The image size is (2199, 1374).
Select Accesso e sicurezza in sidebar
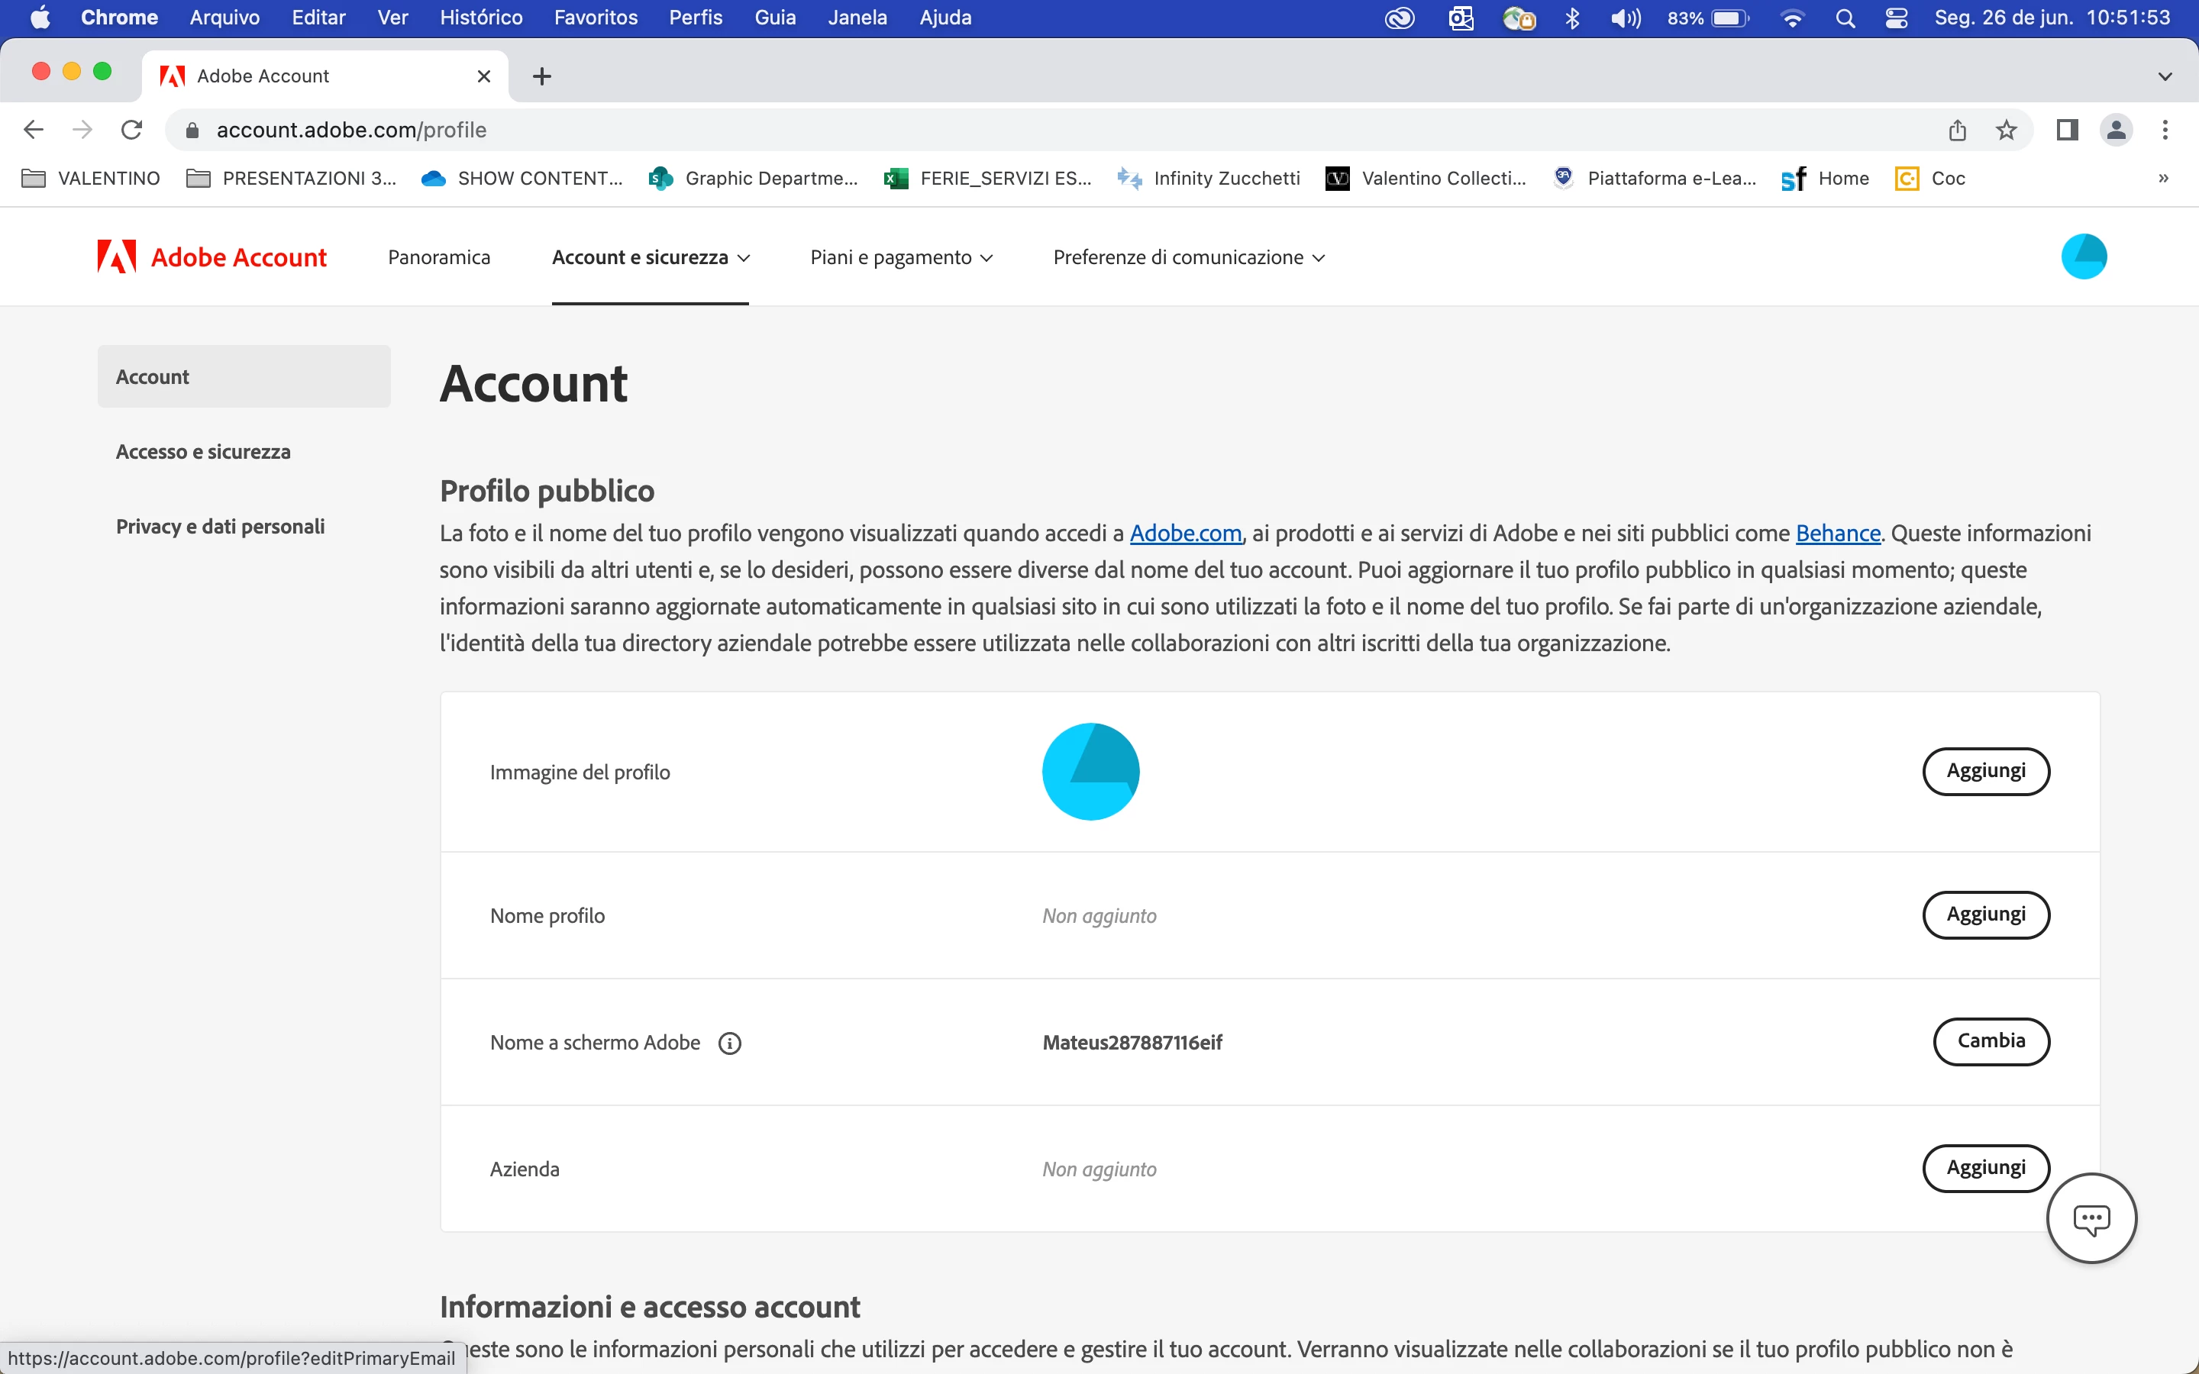coord(202,452)
